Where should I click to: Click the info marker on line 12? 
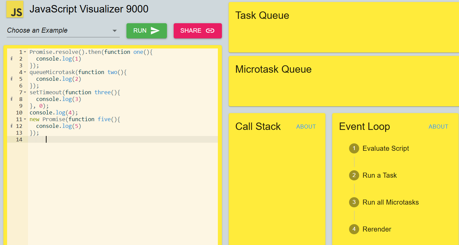(x=11, y=126)
